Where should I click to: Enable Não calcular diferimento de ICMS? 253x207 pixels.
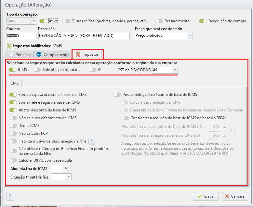click(13, 118)
